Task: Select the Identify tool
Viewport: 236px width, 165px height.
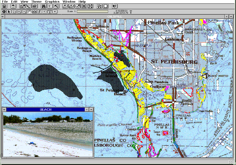Action: [x=4, y=12]
